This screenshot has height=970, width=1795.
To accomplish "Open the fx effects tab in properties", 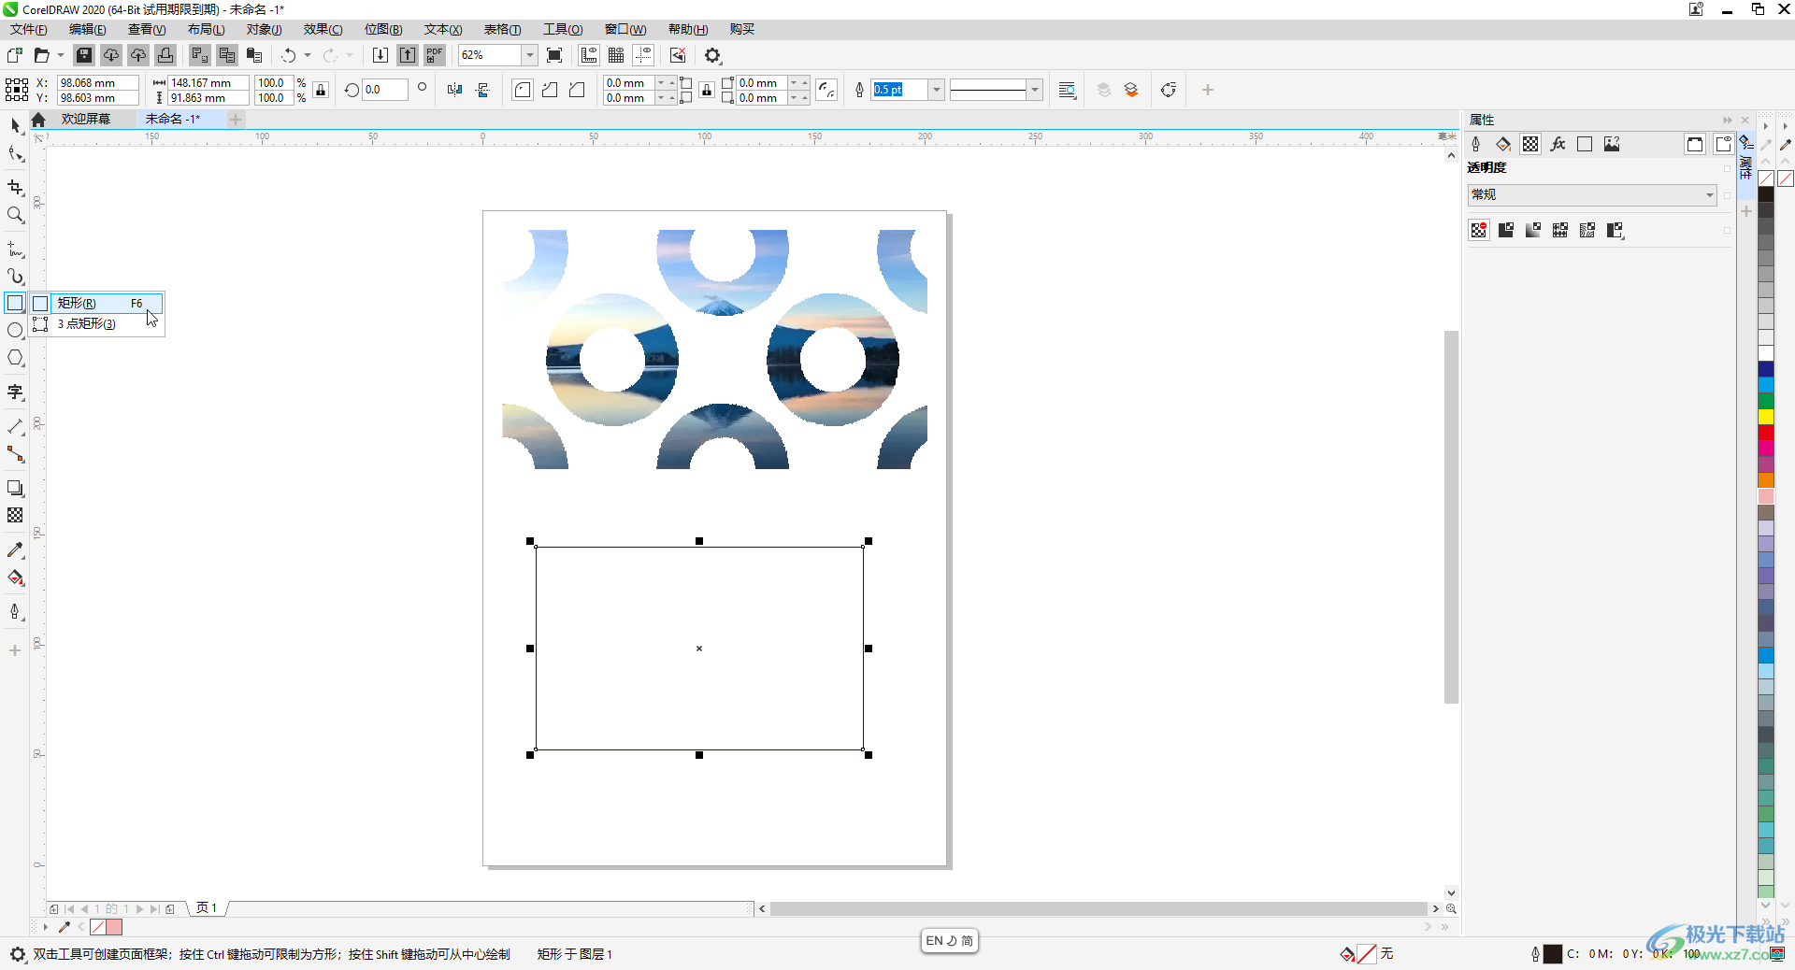I will pyautogui.click(x=1558, y=144).
